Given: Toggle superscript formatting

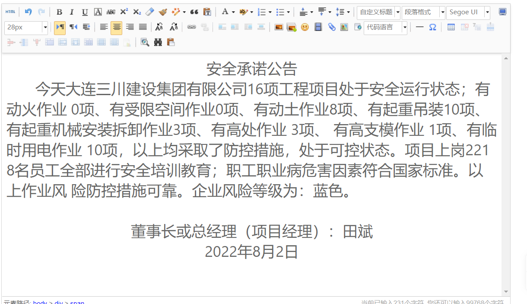Looking at the screenshot, I should coord(124,12).
